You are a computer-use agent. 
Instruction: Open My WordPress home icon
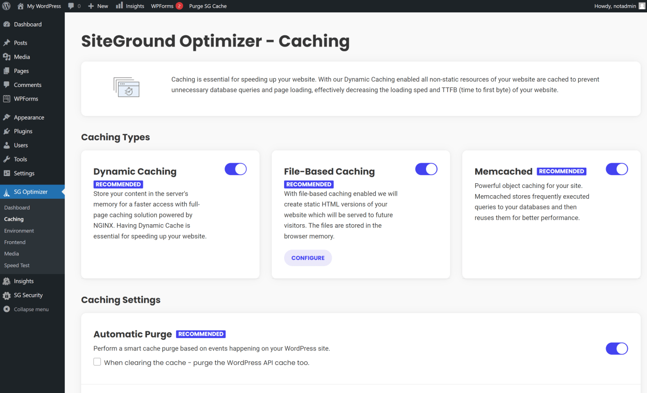coord(21,6)
